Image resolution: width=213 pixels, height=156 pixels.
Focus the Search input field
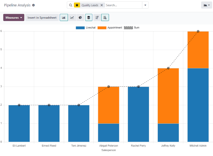pyautogui.click(x=123, y=5)
